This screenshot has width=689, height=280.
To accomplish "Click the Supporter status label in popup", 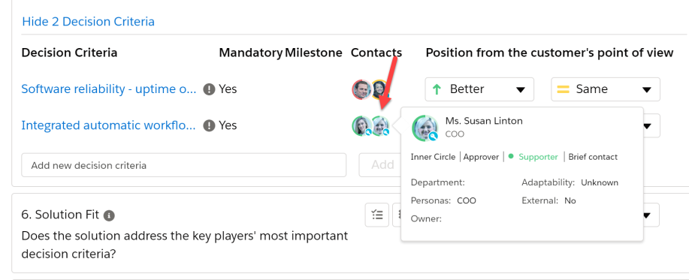I will (x=538, y=157).
